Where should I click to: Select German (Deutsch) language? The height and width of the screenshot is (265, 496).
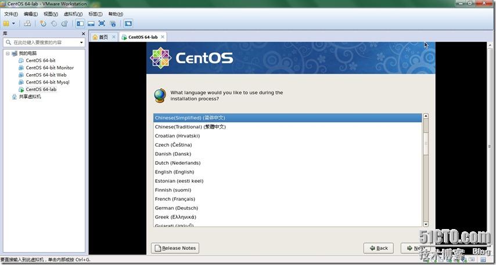tap(287, 208)
